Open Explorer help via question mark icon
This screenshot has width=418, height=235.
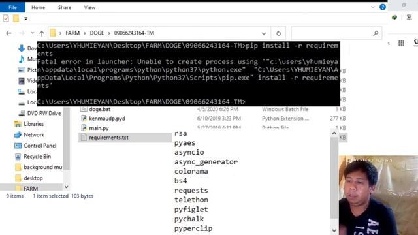pyautogui.click(x=383, y=7)
